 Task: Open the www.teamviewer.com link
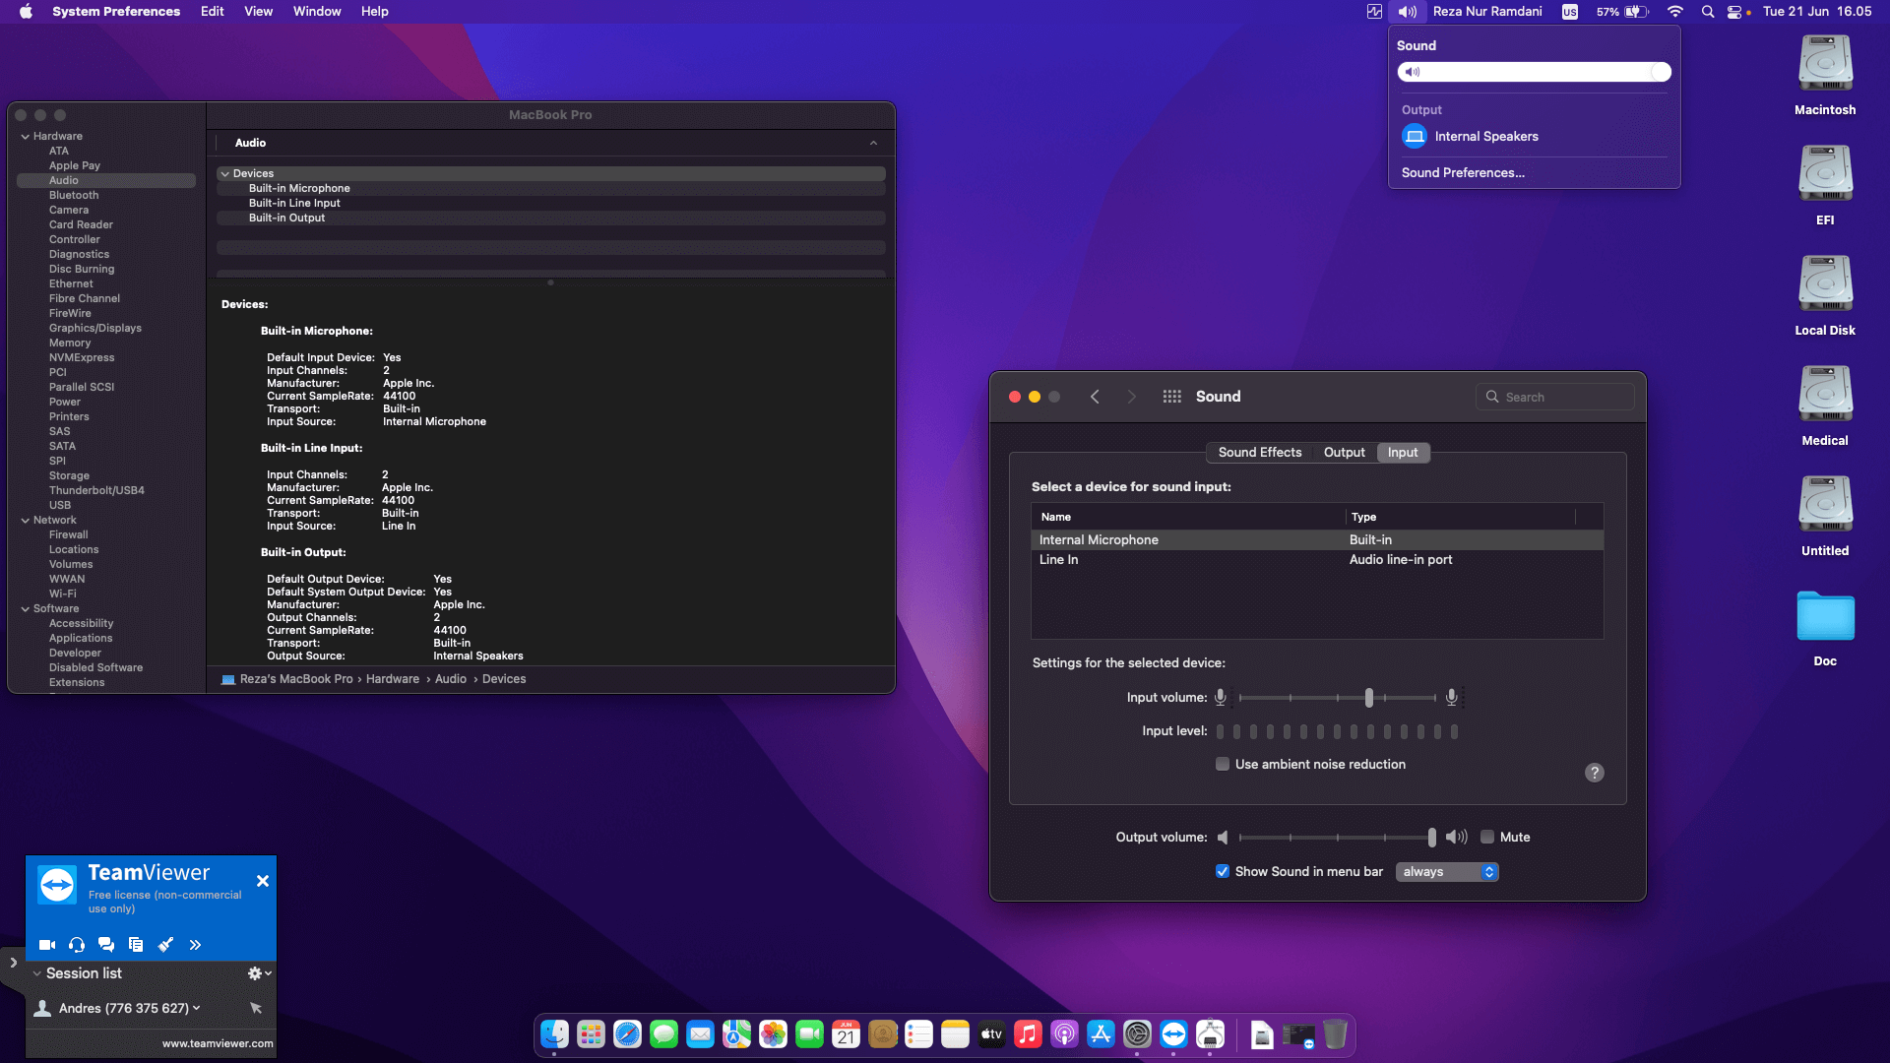click(x=217, y=1043)
